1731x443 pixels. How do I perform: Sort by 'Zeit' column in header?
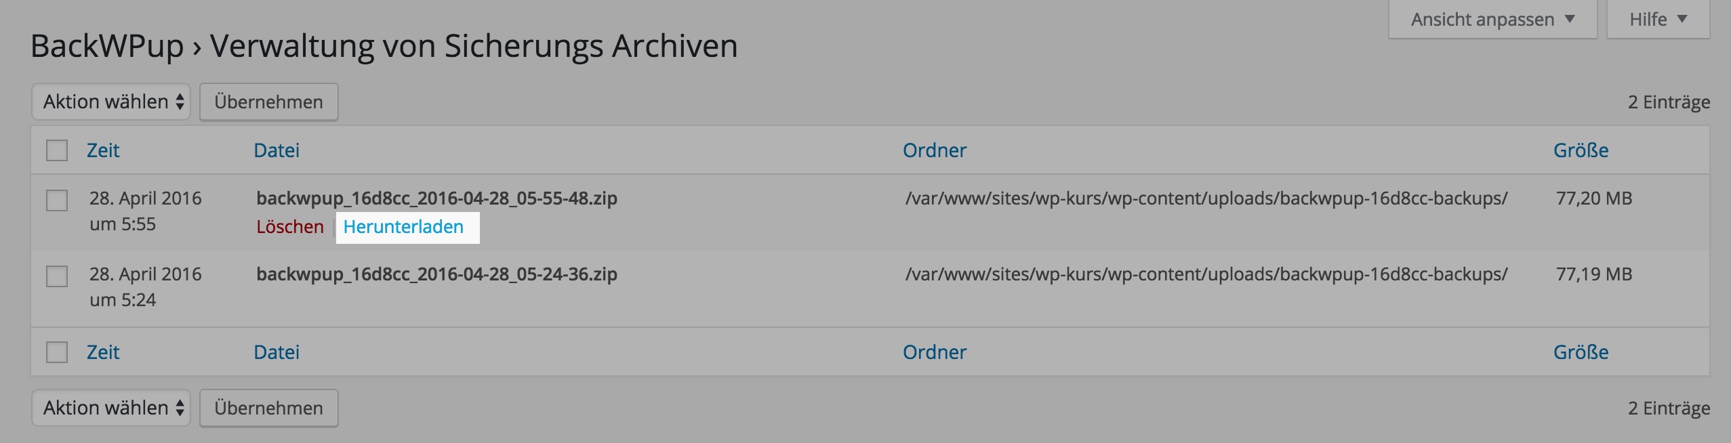tap(103, 150)
